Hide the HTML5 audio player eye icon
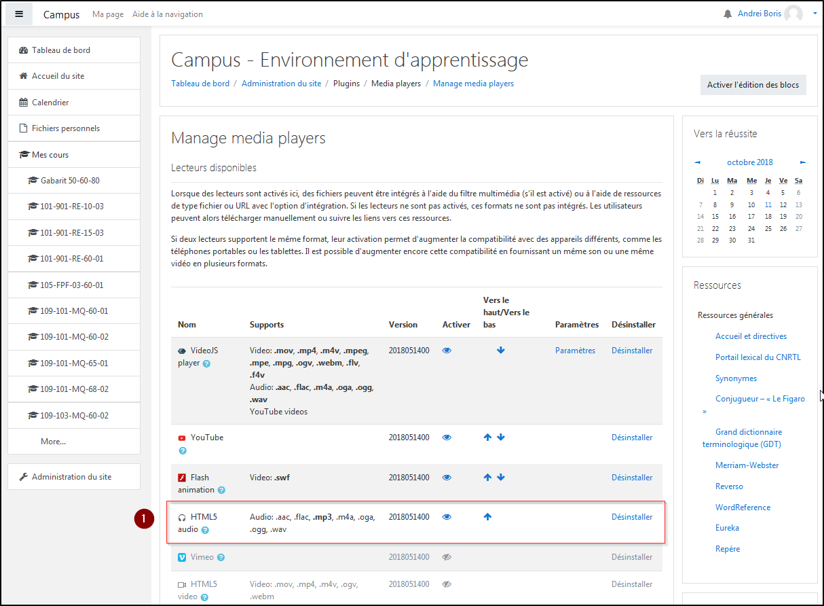 coord(447,517)
